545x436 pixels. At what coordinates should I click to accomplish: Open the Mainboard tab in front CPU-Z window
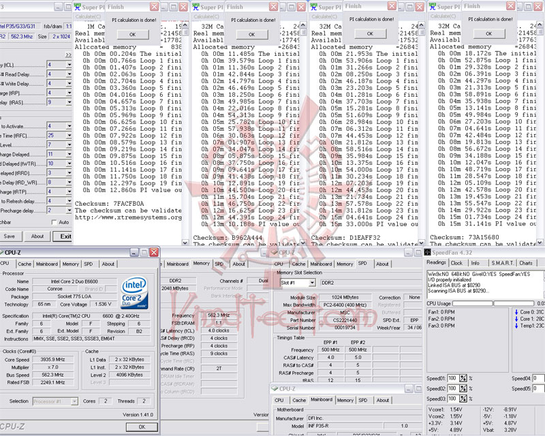click(47, 264)
